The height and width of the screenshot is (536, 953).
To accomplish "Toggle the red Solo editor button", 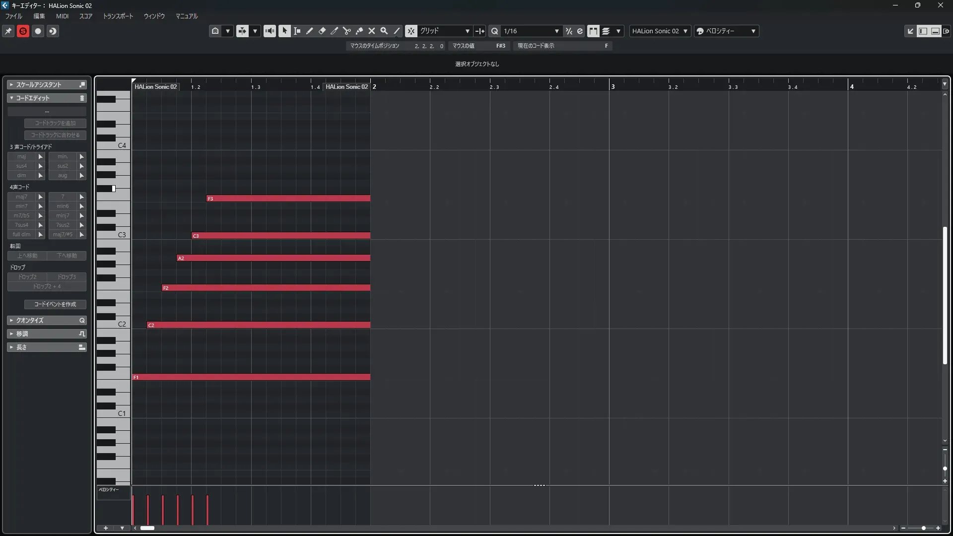I will tap(23, 31).
